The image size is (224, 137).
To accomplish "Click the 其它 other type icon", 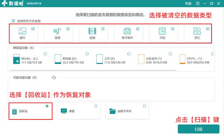I will tap(197, 31).
